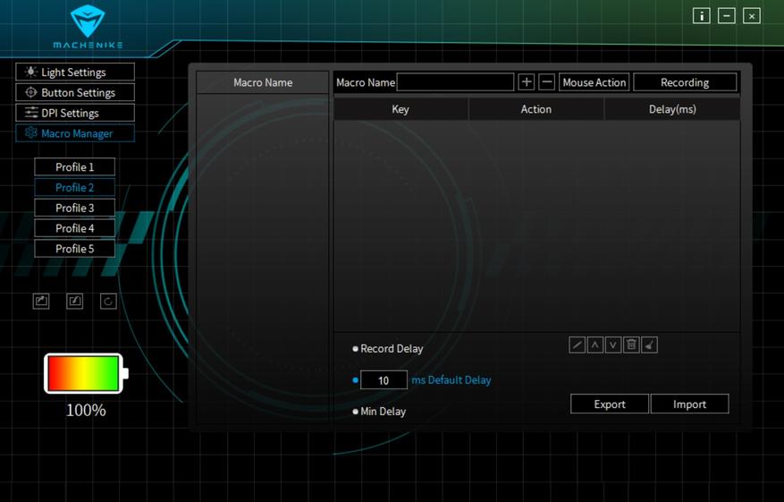Select the Min Delay radio option
The image size is (784, 502).
[x=356, y=412]
